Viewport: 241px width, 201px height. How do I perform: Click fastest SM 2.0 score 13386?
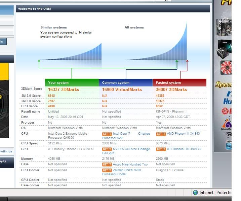pos(160,96)
